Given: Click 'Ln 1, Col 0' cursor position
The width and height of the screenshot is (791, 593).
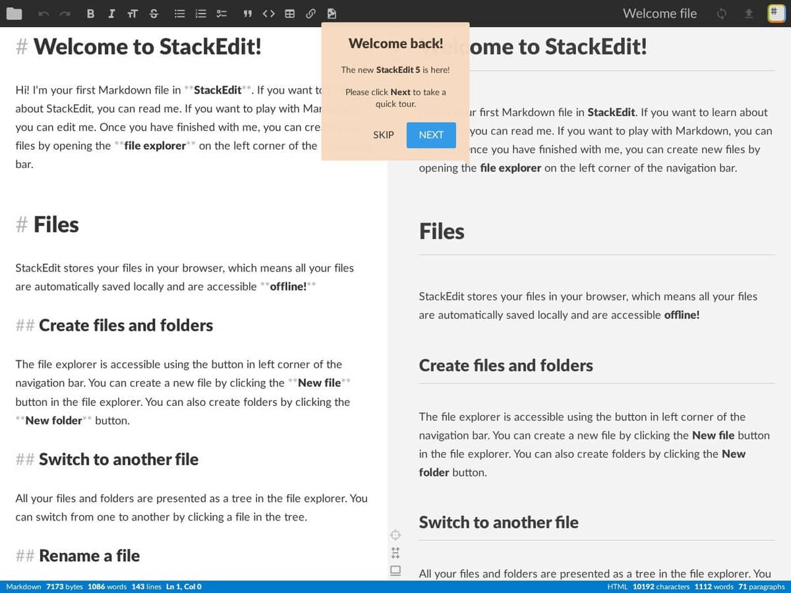Looking at the screenshot, I should click(x=184, y=586).
